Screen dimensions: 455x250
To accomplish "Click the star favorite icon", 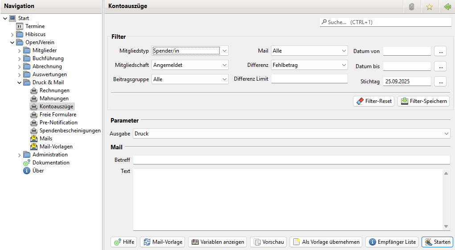I will [x=429, y=7].
